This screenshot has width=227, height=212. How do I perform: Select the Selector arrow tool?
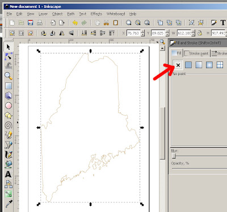9,47
